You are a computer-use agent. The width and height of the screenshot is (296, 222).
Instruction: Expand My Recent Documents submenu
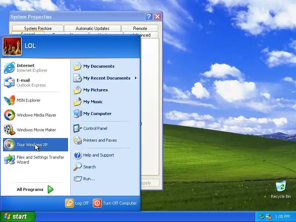point(106,78)
